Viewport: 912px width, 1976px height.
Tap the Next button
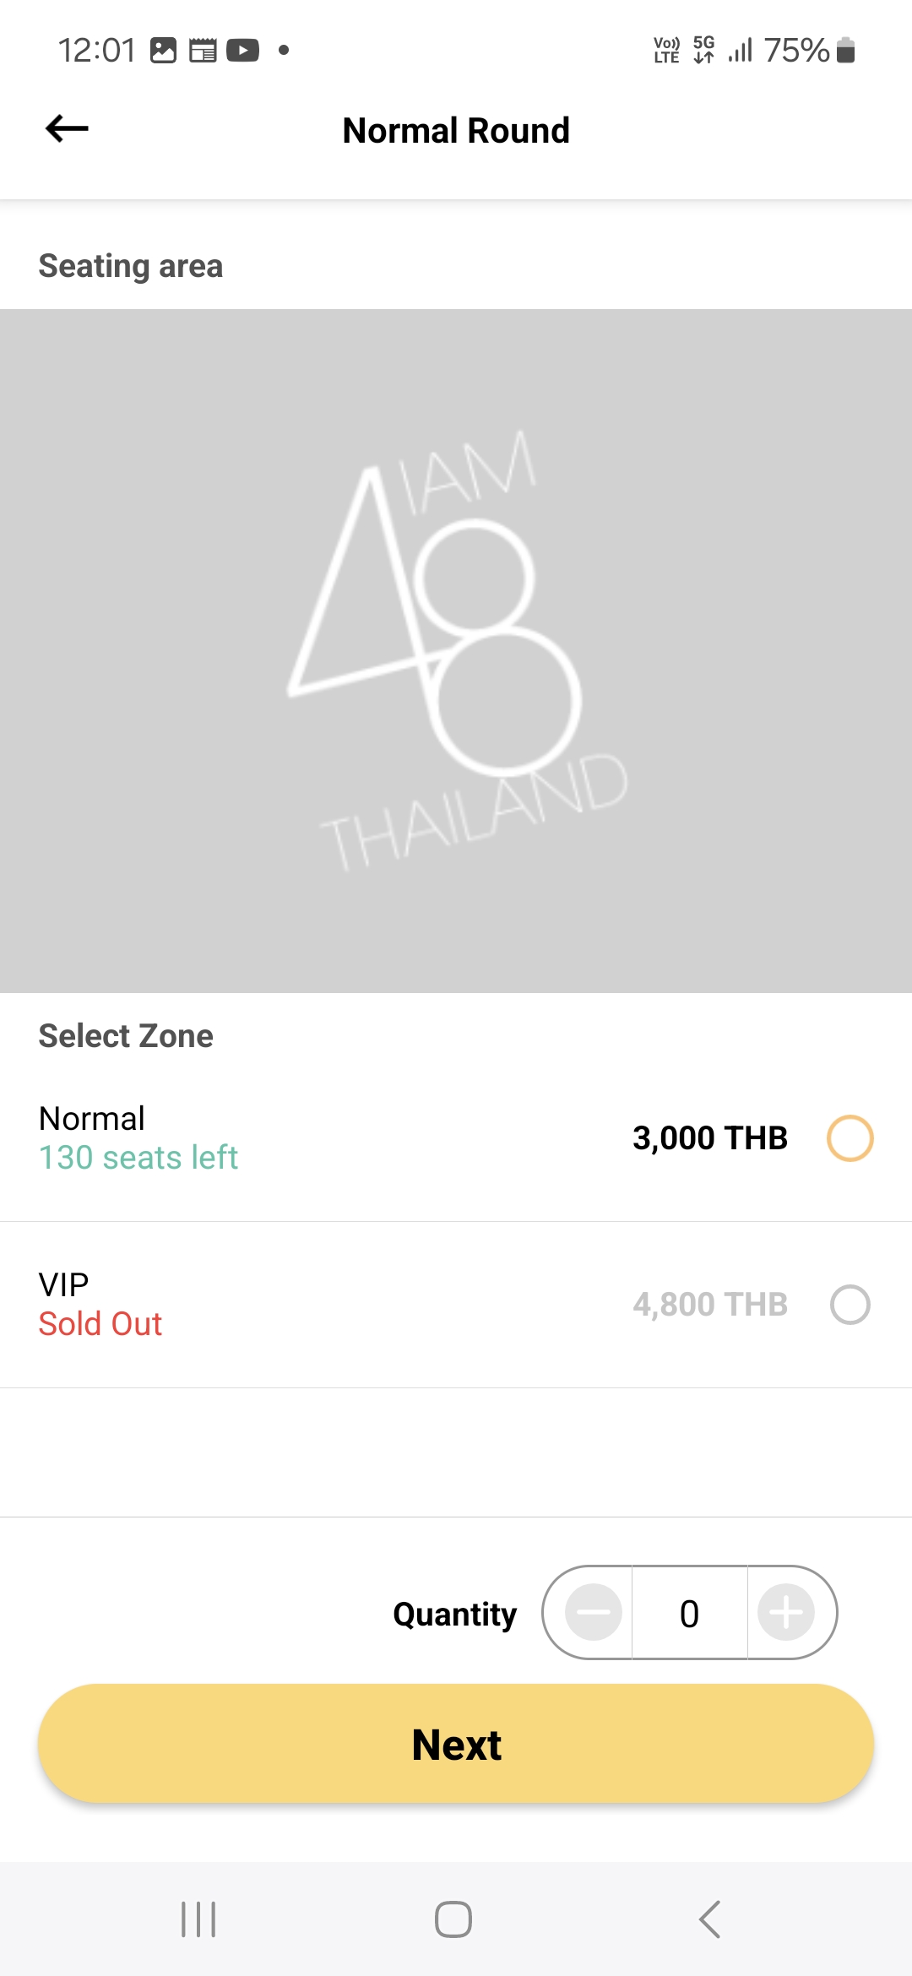coord(456,1744)
